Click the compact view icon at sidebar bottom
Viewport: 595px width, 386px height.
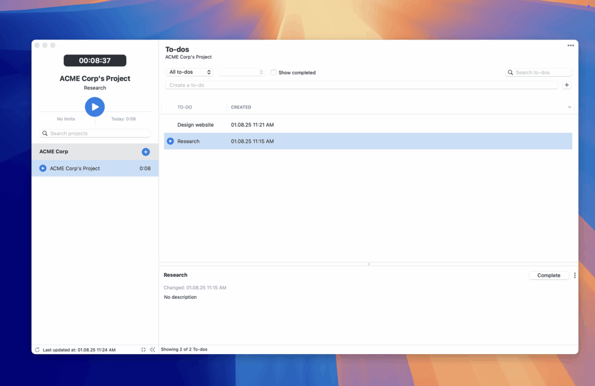click(x=144, y=349)
